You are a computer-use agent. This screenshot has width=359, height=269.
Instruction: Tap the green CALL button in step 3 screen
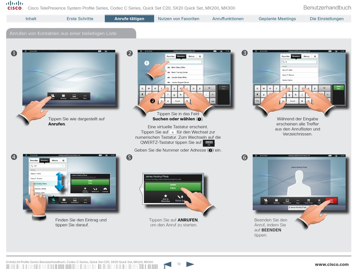pos(339,87)
